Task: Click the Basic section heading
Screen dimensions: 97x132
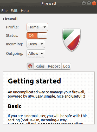Action: (x=15, y=106)
